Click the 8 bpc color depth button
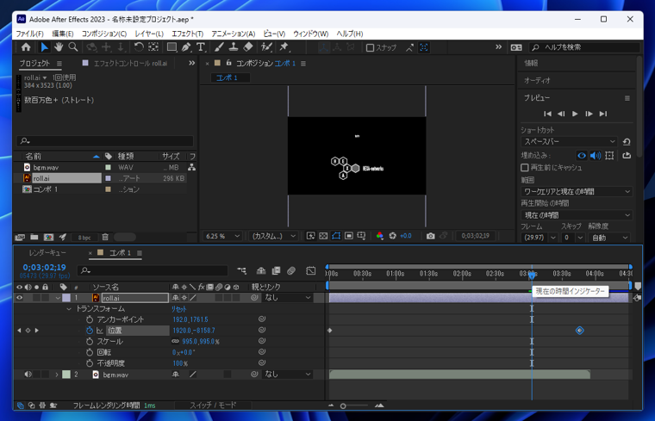Viewport: 655px width, 421px height. pos(84,238)
